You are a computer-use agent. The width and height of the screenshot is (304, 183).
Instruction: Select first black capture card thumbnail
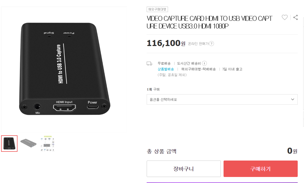tap(9, 144)
